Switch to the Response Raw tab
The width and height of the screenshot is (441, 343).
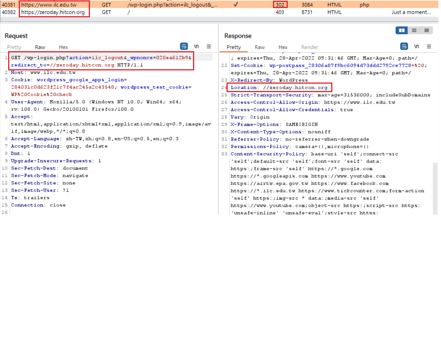(260, 47)
